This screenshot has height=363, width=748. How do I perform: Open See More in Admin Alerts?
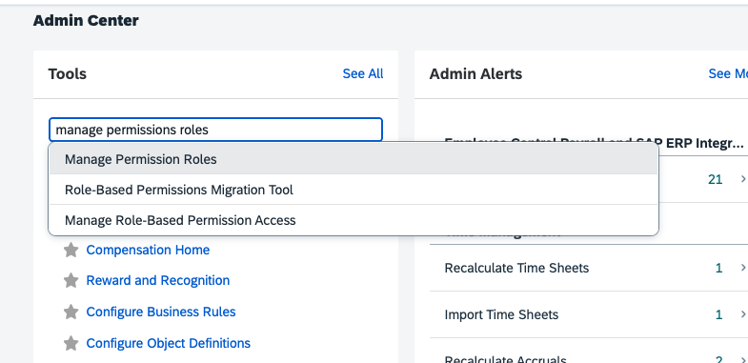(728, 74)
